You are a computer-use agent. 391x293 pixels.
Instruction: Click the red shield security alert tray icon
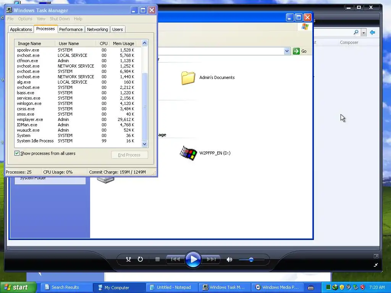tap(363, 287)
